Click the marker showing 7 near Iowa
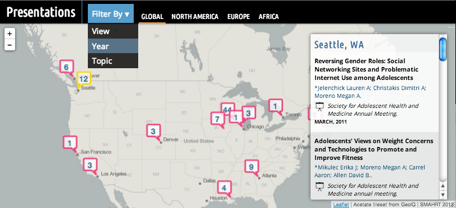Screen dimensions: 456x208 point(217,119)
